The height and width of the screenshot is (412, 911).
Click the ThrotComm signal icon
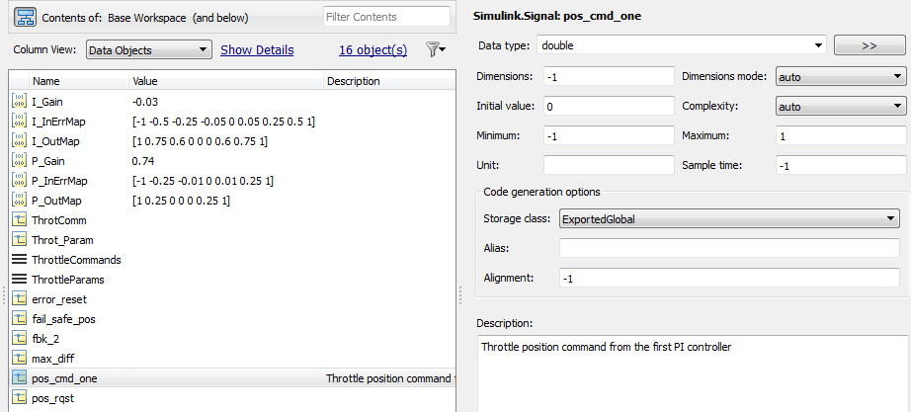pos(20,220)
